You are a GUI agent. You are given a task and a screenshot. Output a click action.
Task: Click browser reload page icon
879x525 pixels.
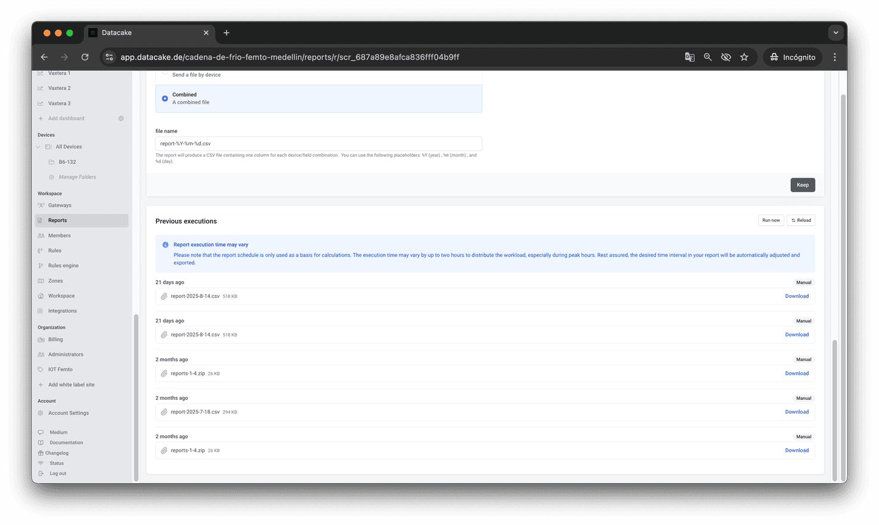click(85, 57)
